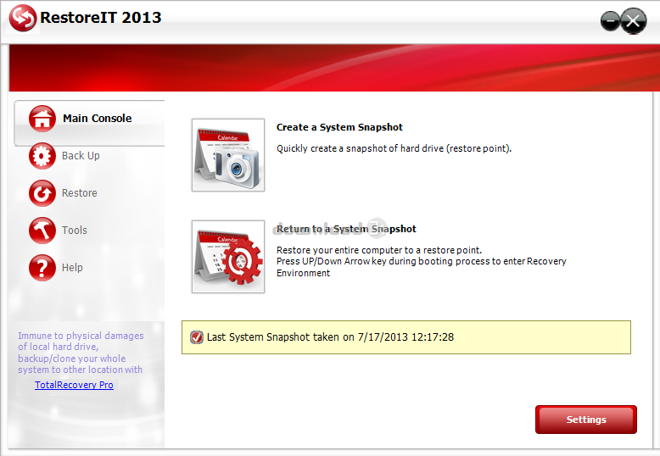This screenshot has height=456, width=660.
Task: Close the RestoreIT 2013 window
Action: (x=633, y=21)
